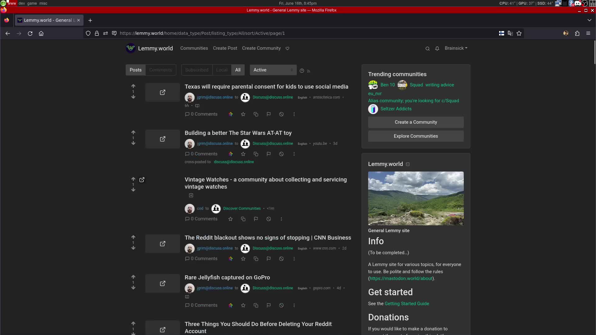Cross-post the Texas parental consent post

tap(256, 114)
